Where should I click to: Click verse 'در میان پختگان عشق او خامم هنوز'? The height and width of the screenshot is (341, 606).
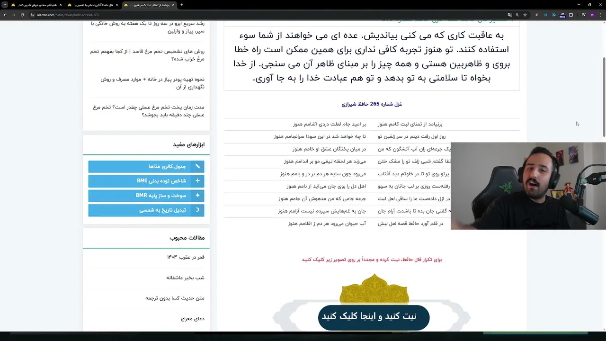(x=329, y=149)
